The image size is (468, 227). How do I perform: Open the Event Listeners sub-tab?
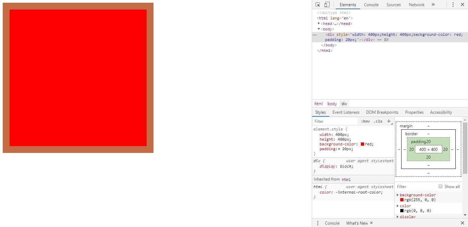coord(346,112)
